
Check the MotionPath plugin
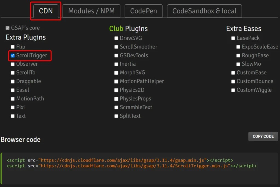coord(13,99)
